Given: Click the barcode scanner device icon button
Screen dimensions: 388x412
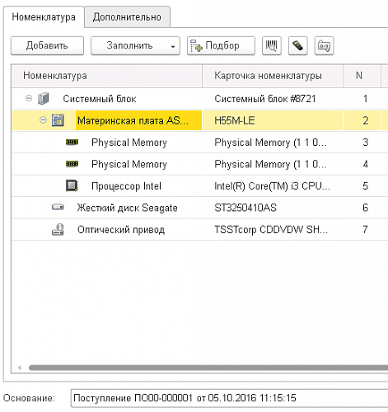Looking at the screenshot, I should [297, 45].
